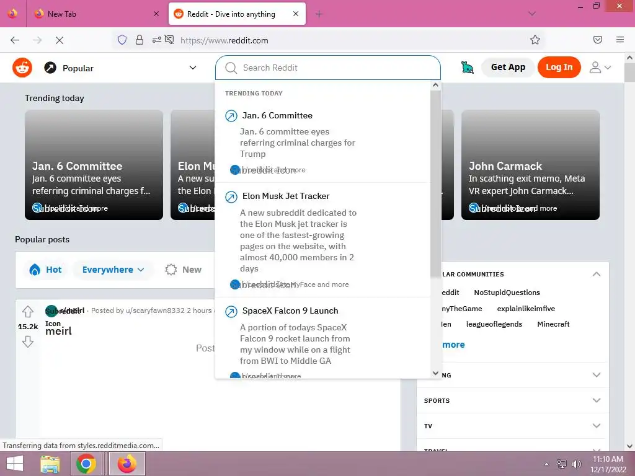Open the Minecraft community link
635x476 pixels.
coord(553,324)
